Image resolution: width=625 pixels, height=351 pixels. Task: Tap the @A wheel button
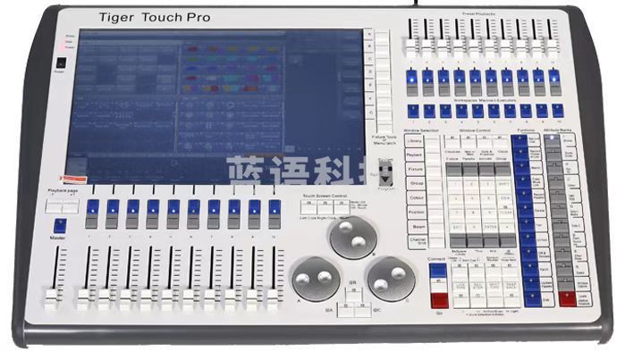[346, 310]
